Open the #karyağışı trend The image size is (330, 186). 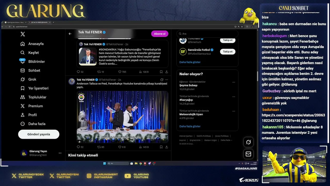coord(186,100)
